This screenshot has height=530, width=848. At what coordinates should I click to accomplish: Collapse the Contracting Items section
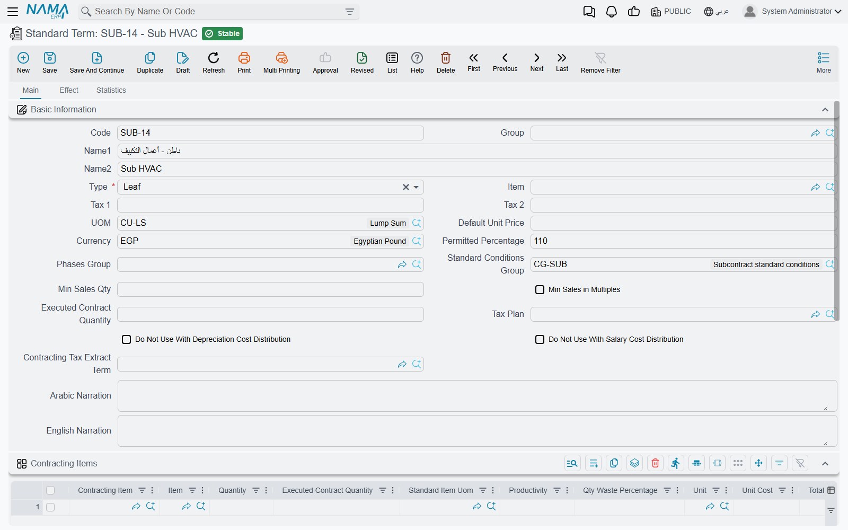(825, 464)
